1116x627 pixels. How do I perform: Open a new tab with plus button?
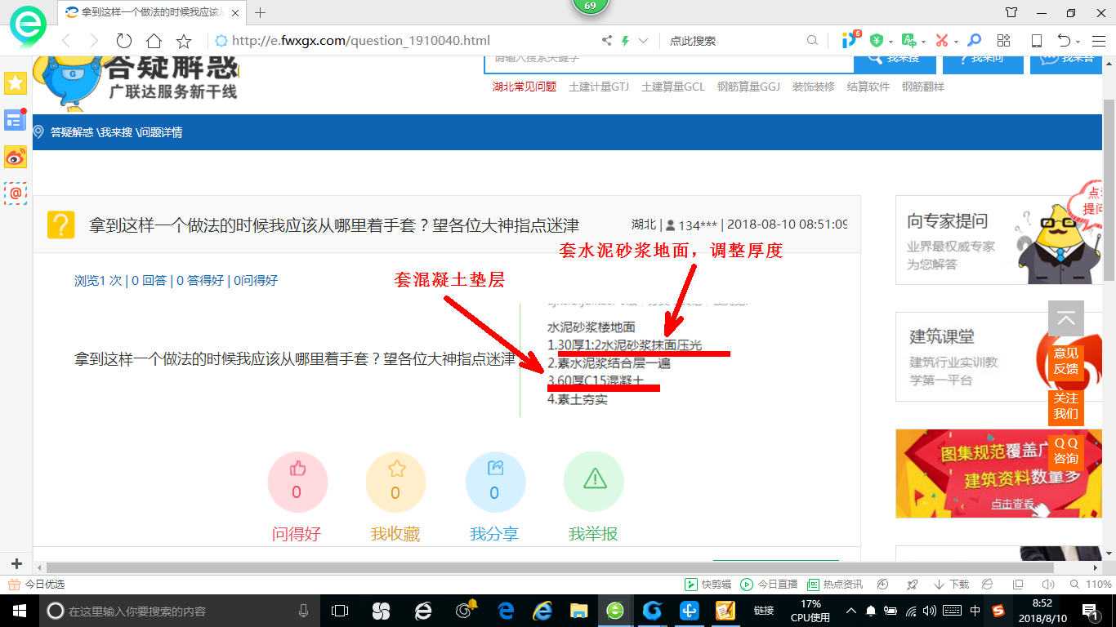tap(261, 12)
